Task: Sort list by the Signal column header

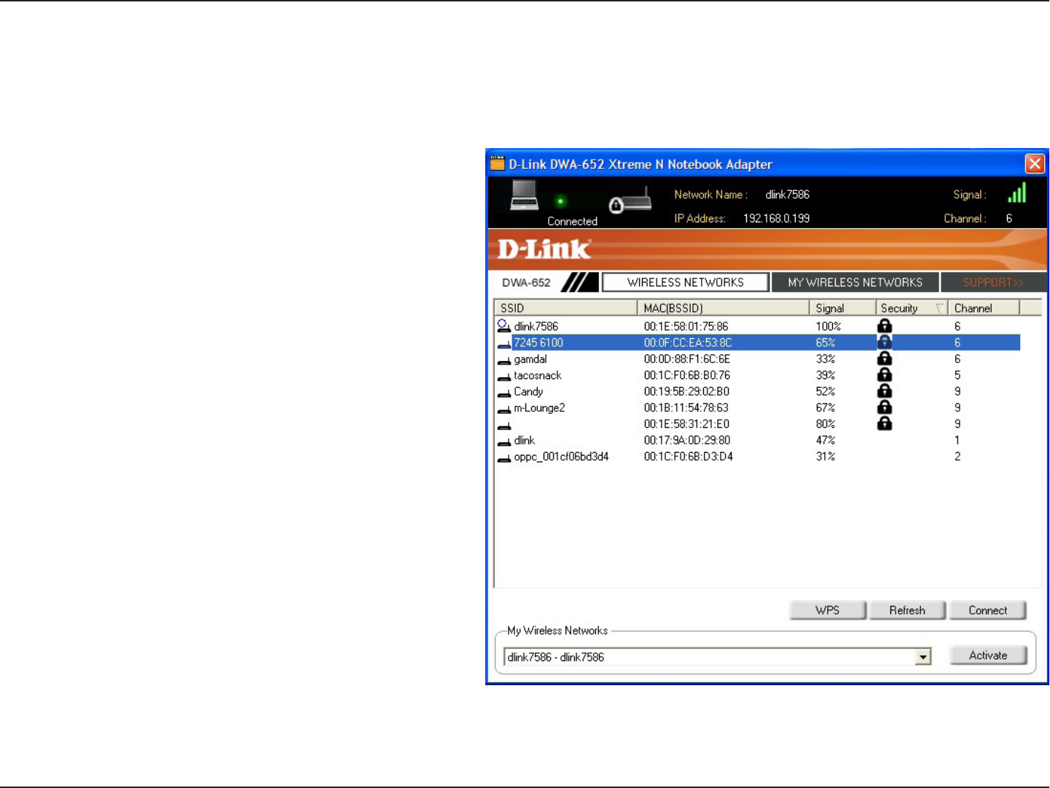Action: tap(842, 308)
